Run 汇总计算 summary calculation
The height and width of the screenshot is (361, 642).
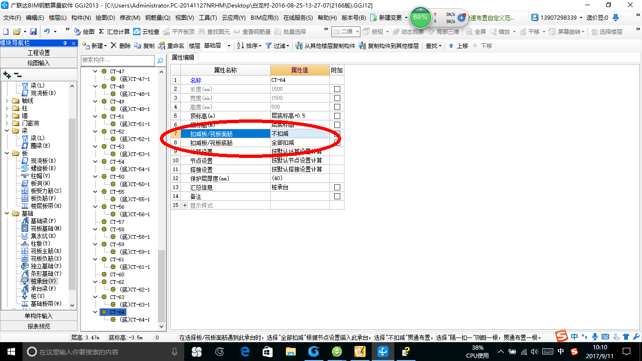(x=114, y=31)
